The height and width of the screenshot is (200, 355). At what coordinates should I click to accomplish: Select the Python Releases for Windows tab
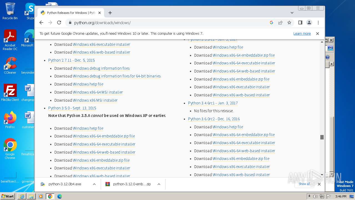[71, 13]
